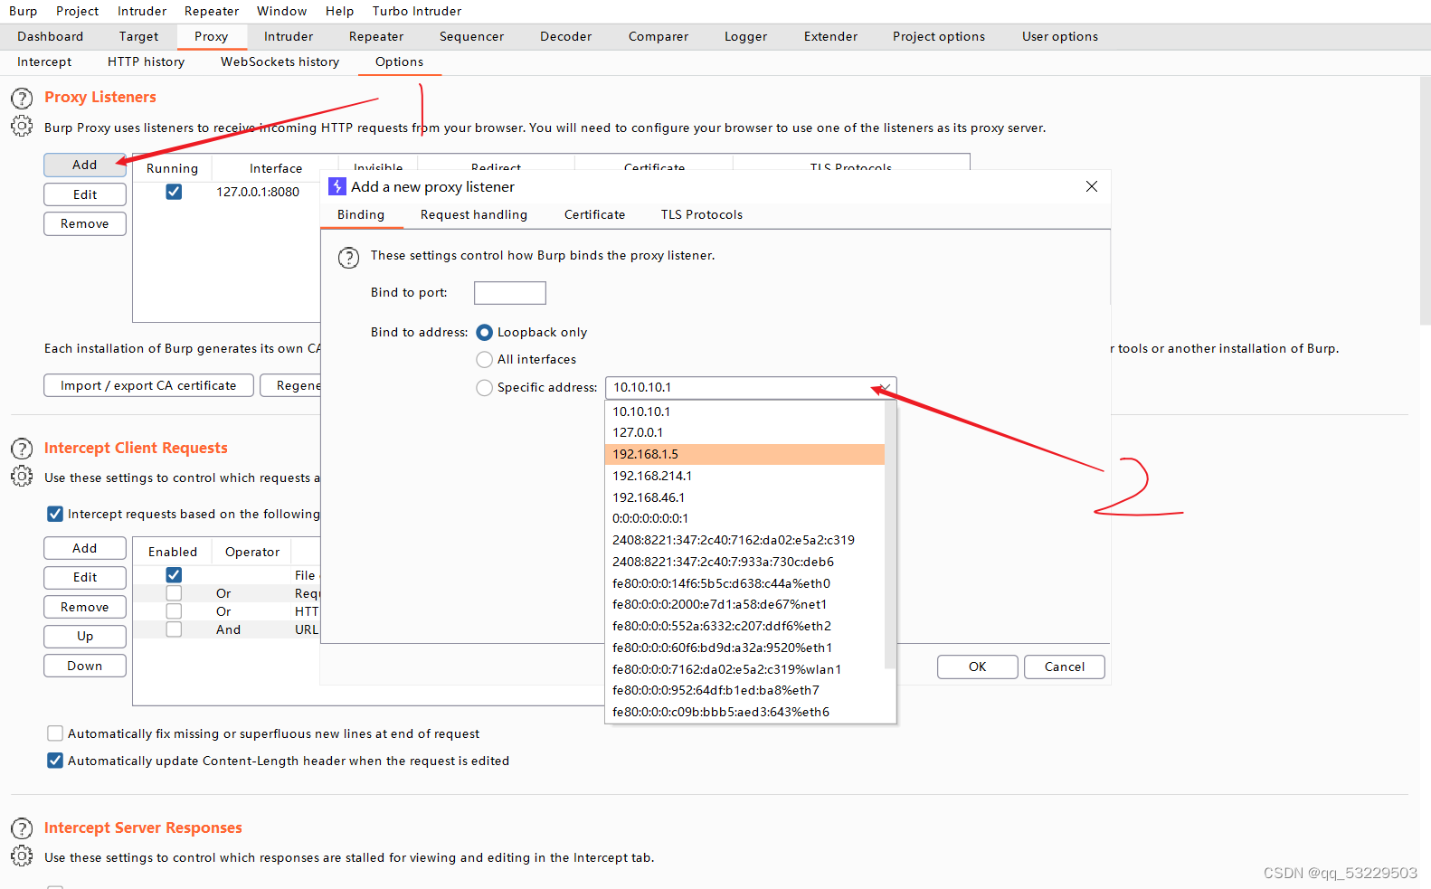Open the Specific address dropdown
The height and width of the screenshot is (889, 1431).
751,388
